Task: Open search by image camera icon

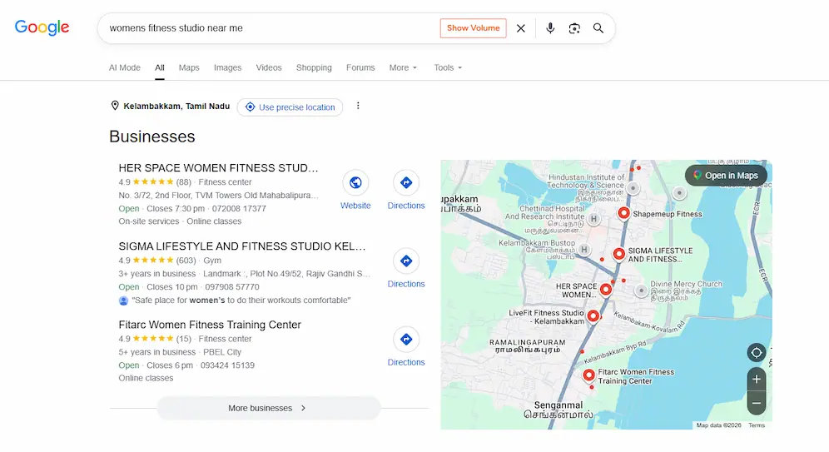Action: pyautogui.click(x=574, y=28)
